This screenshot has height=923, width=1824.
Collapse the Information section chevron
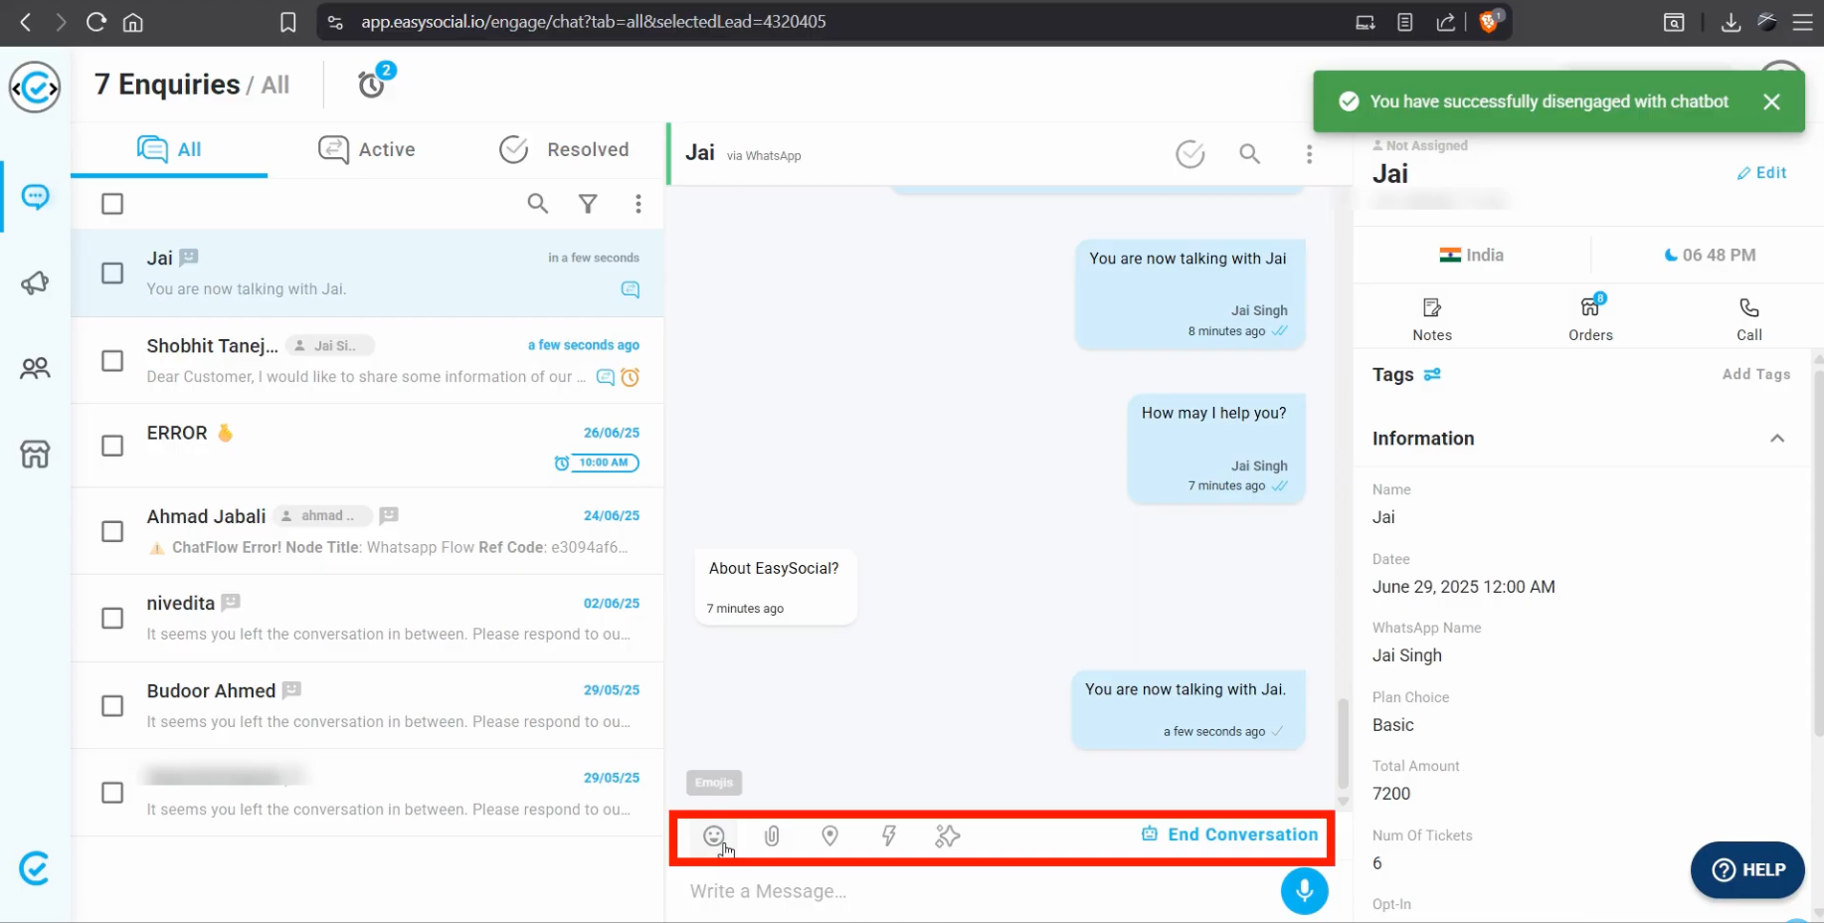pyautogui.click(x=1776, y=439)
